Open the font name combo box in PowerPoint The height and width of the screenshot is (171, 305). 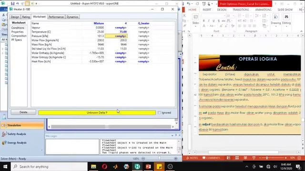coord(213,16)
